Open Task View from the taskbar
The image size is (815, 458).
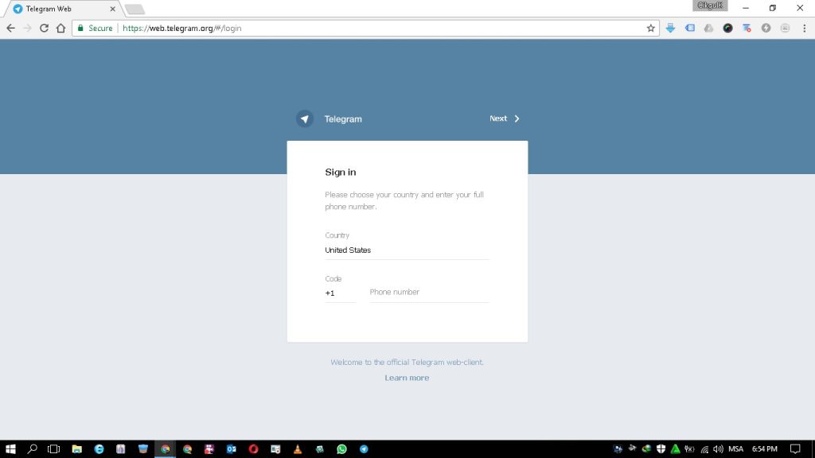[x=53, y=449]
